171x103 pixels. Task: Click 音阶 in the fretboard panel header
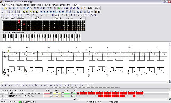(81, 18)
